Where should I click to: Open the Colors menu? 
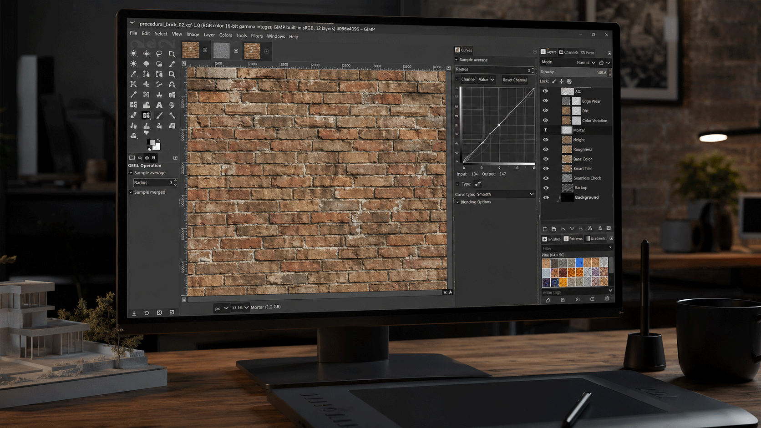tap(225, 35)
